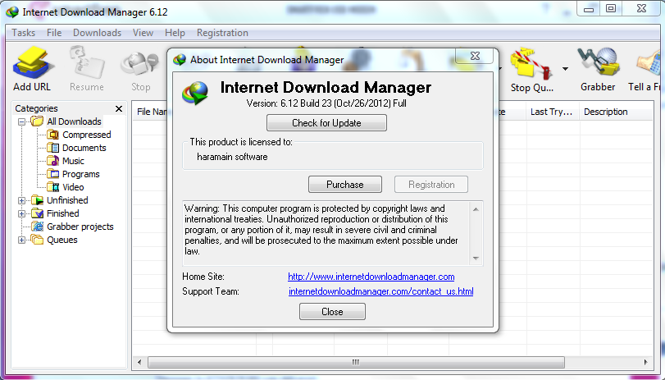Open the File menu
The image size is (665, 380).
point(54,33)
